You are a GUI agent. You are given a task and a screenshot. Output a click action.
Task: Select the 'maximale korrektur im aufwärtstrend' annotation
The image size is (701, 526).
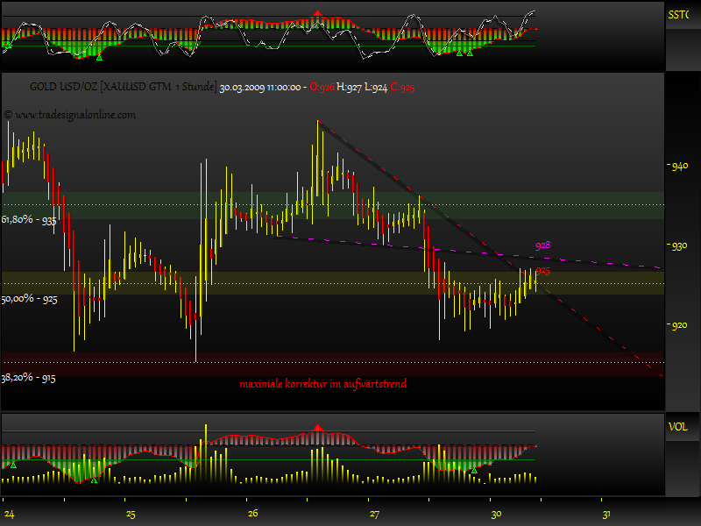tap(322, 384)
